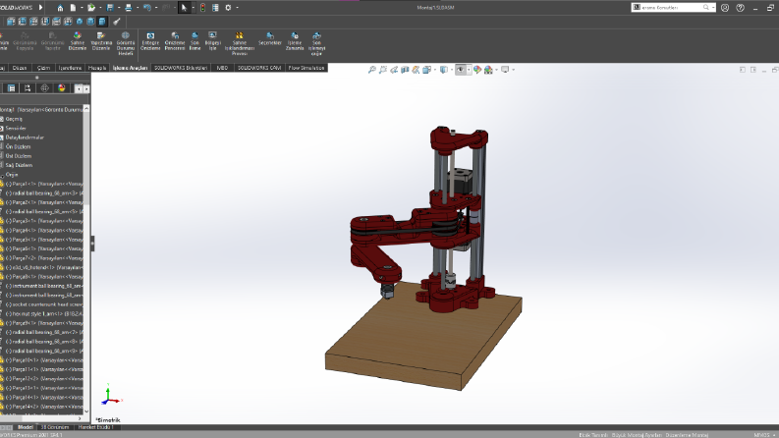Click Görüntü Durumu Hedefi tool
The height and width of the screenshot is (438, 779).
point(126,43)
